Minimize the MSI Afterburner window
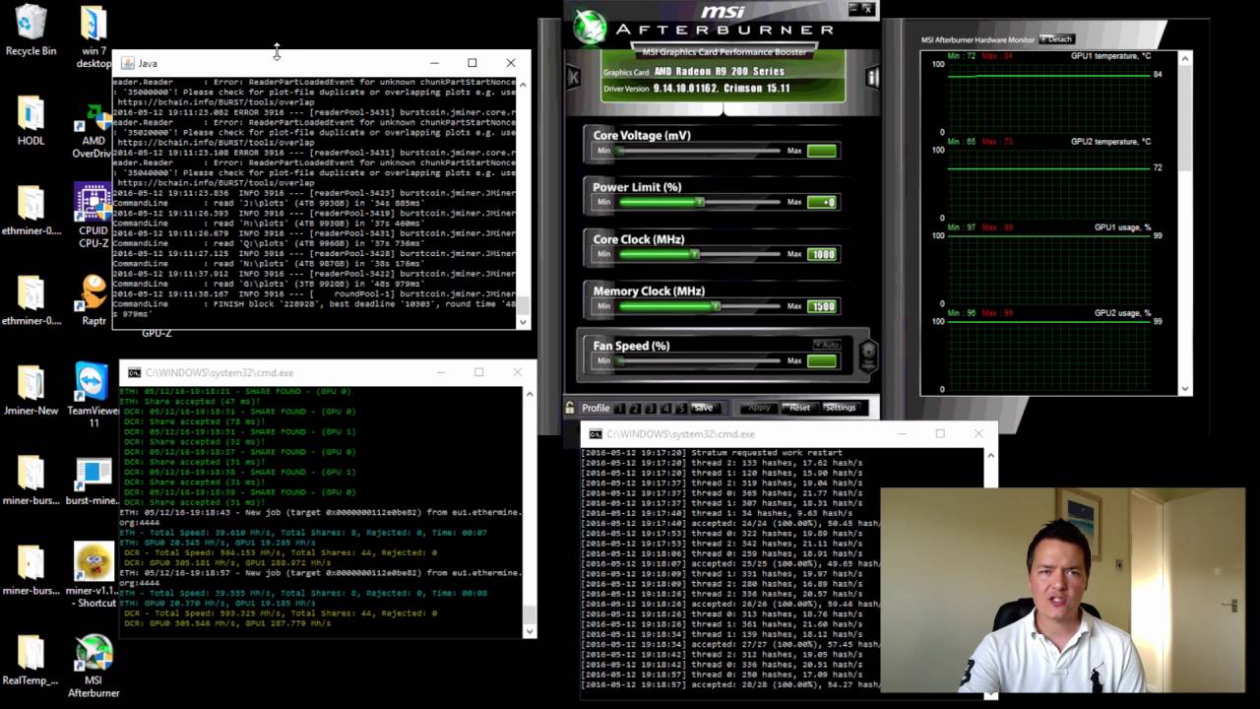Image resolution: width=1260 pixels, height=709 pixels. point(853,9)
